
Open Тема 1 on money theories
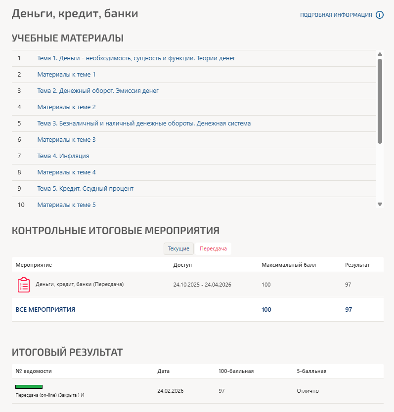pyautogui.click(x=136, y=58)
